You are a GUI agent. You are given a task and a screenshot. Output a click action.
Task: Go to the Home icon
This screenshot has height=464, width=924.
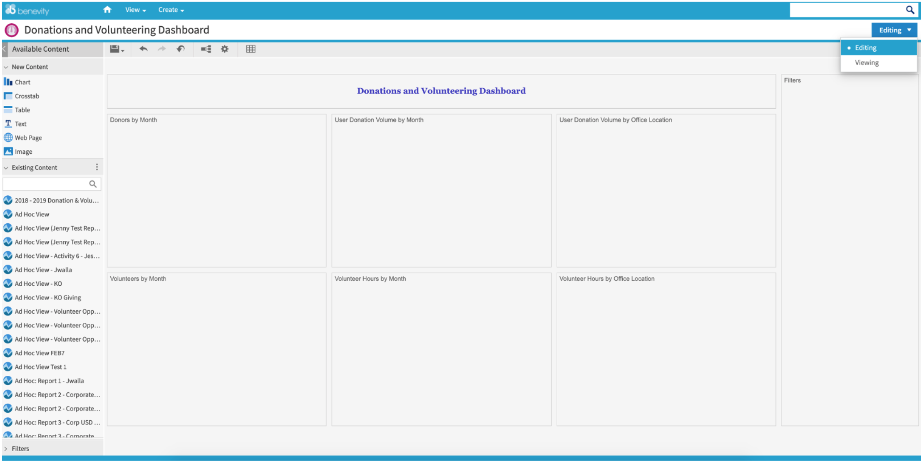coord(107,10)
